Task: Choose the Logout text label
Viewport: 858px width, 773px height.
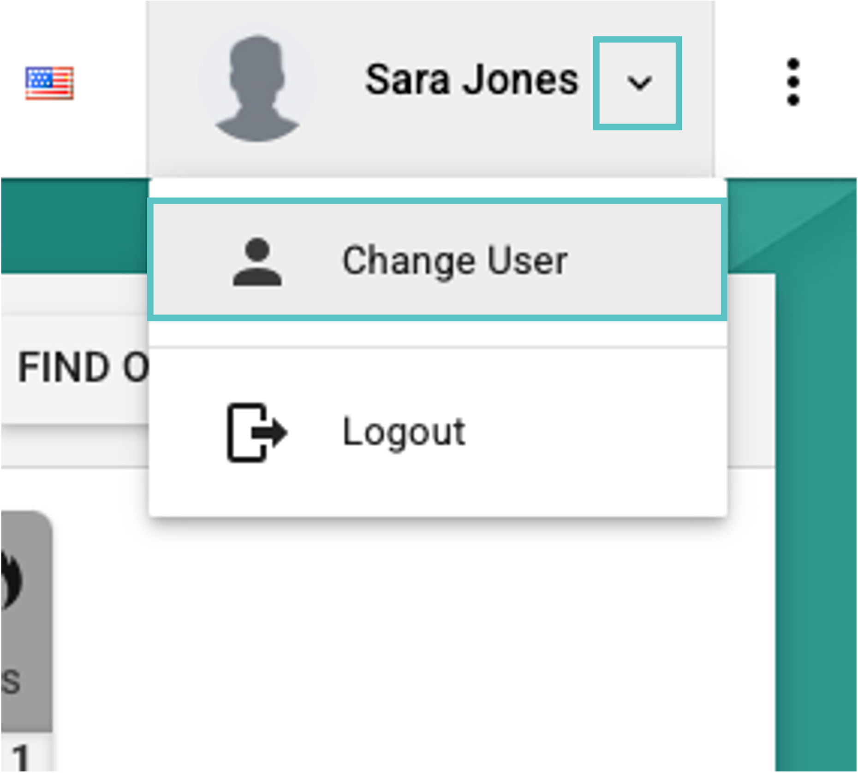Action: pyautogui.click(x=404, y=432)
